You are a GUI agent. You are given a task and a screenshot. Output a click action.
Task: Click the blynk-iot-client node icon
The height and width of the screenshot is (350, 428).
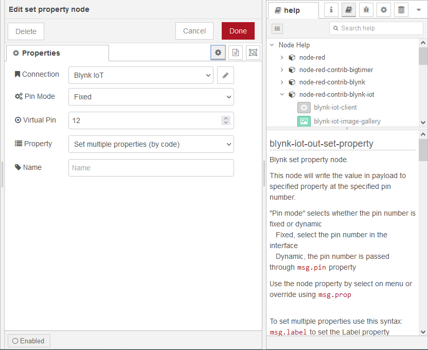[304, 108]
